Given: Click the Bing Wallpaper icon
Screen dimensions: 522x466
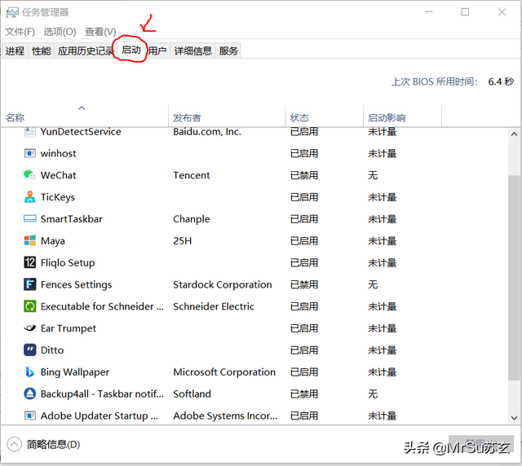Looking at the screenshot, I should pos(29,371).
